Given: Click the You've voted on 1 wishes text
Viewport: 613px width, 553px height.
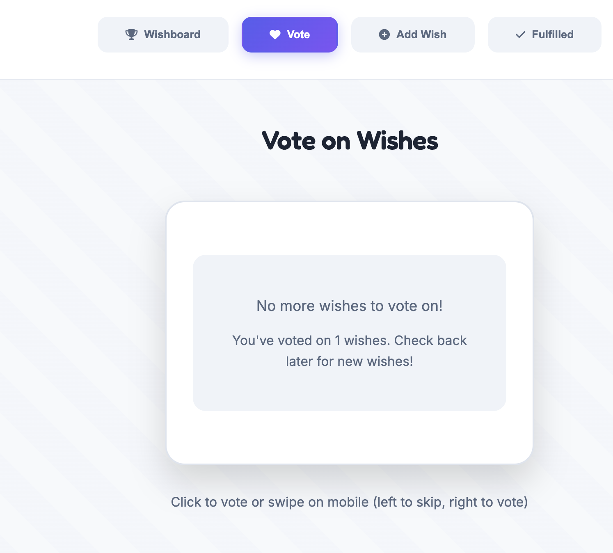Looking at the screenshot, I should tap(311, 340).
